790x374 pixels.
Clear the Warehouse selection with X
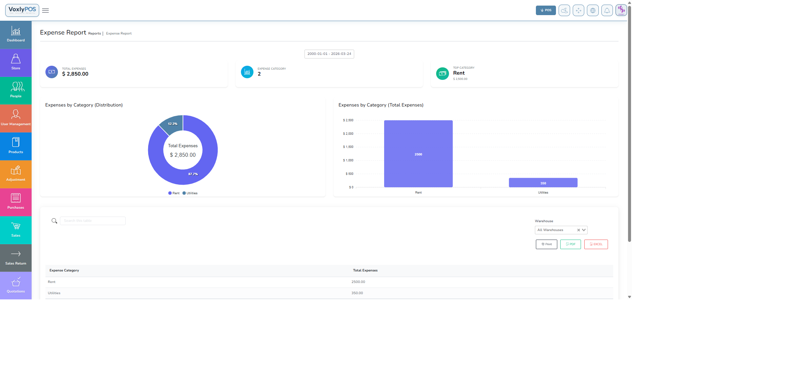coord(578,230)
